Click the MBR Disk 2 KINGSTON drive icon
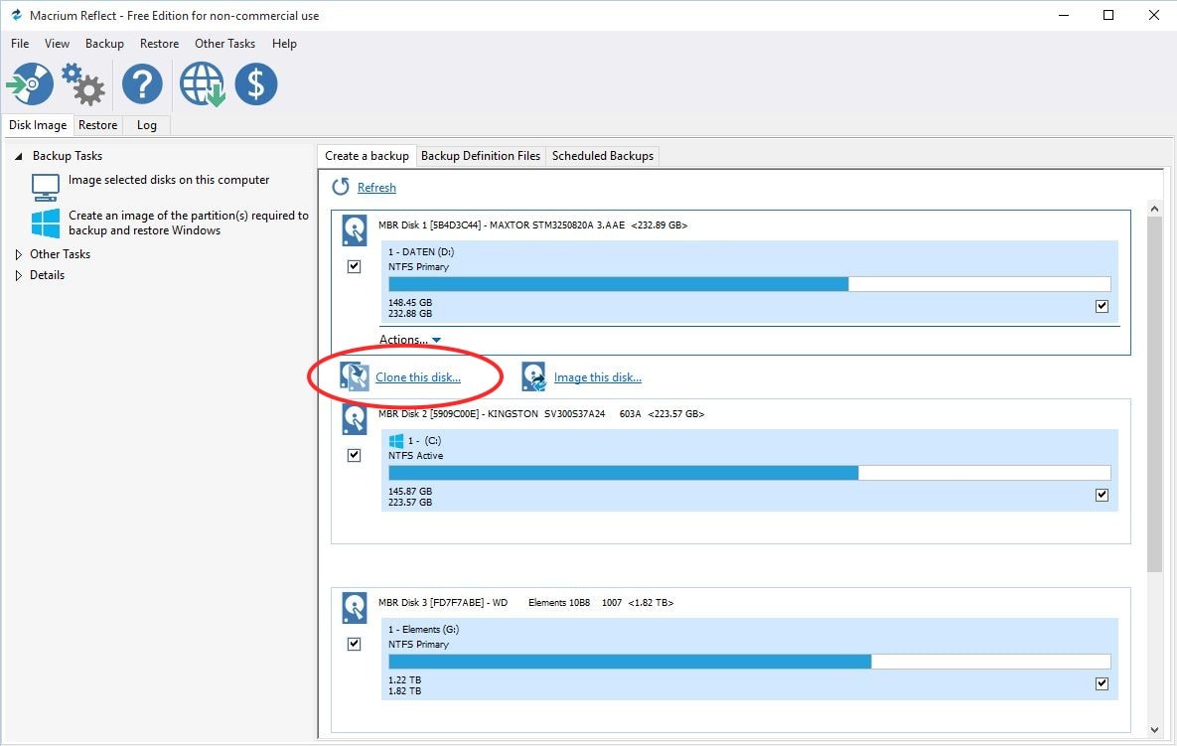Screen dimensions: 1177x746 click(x=355, y=419)
